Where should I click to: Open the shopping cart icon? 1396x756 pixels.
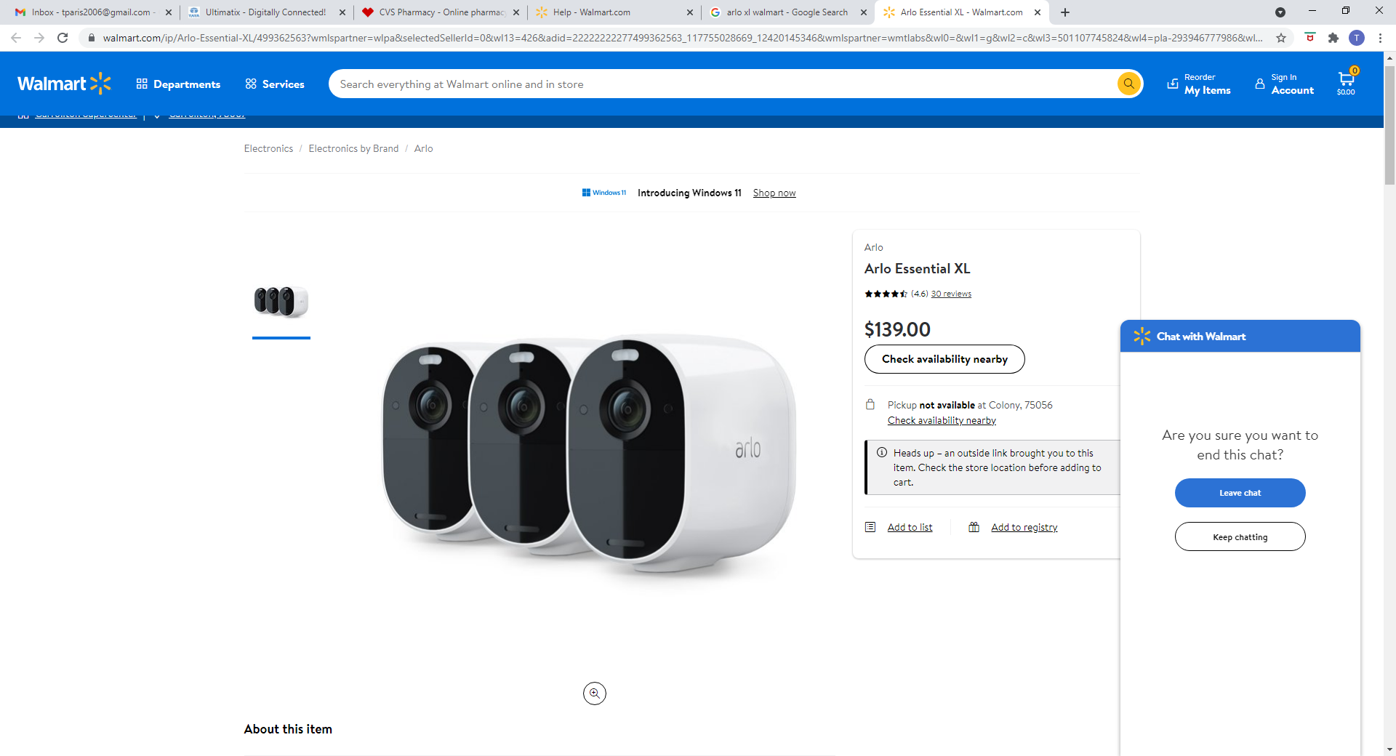1346,82
